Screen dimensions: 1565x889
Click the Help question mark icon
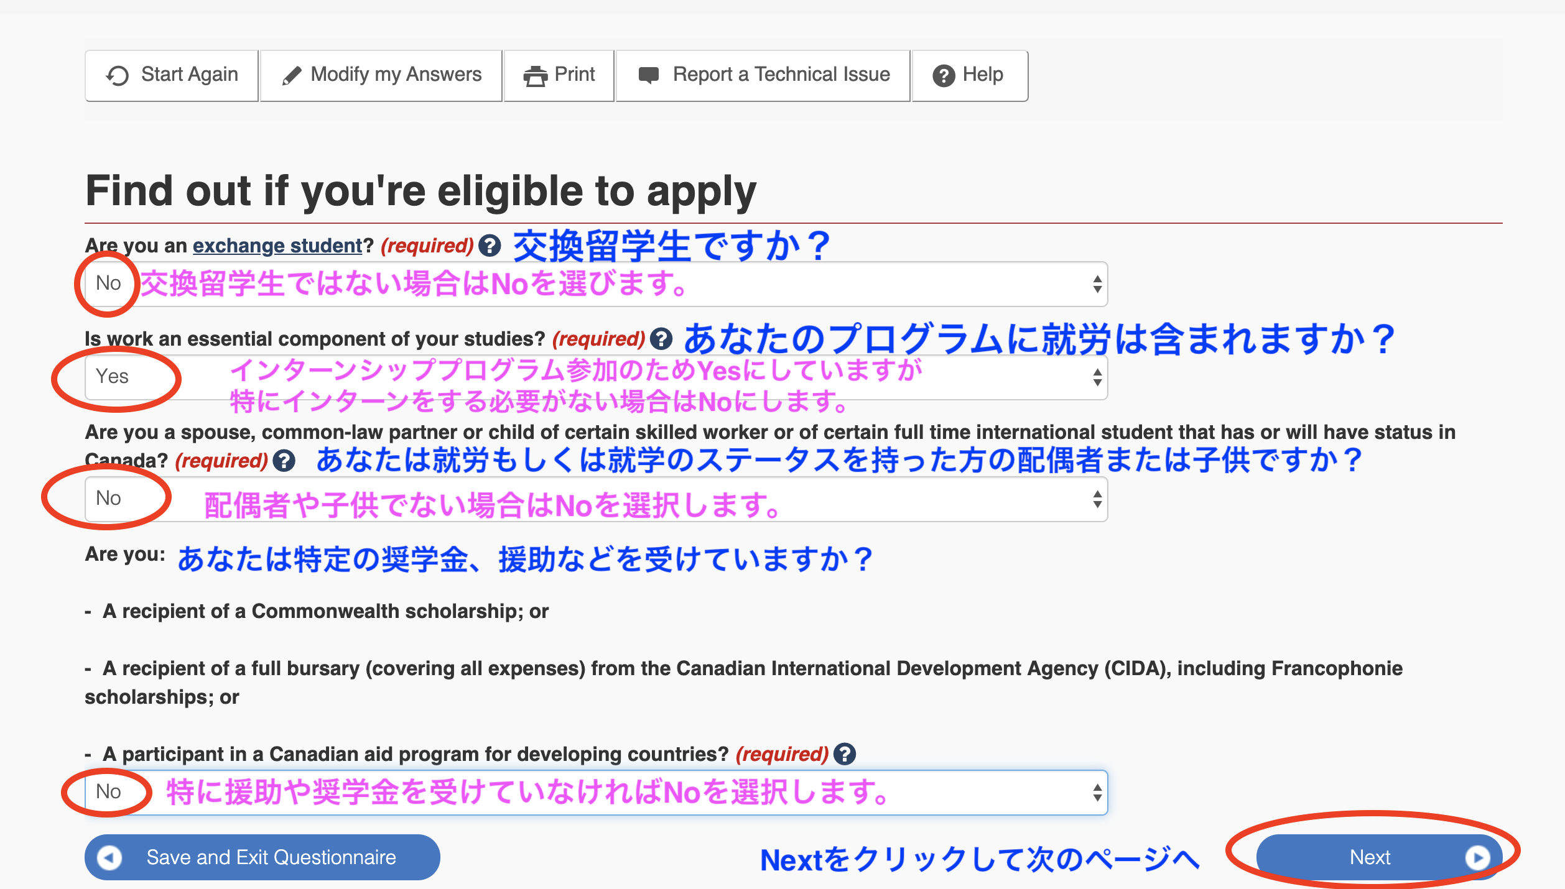pyautogui.click(x=943, y=75)
